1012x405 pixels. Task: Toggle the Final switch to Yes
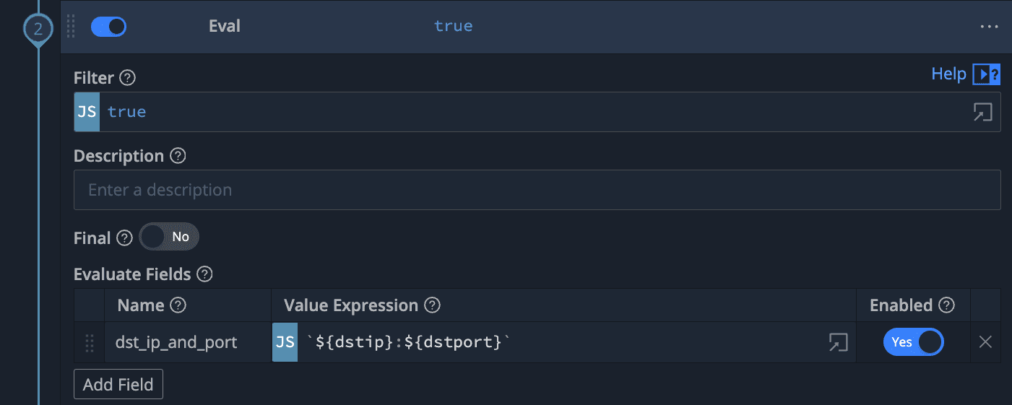[169, 238]
